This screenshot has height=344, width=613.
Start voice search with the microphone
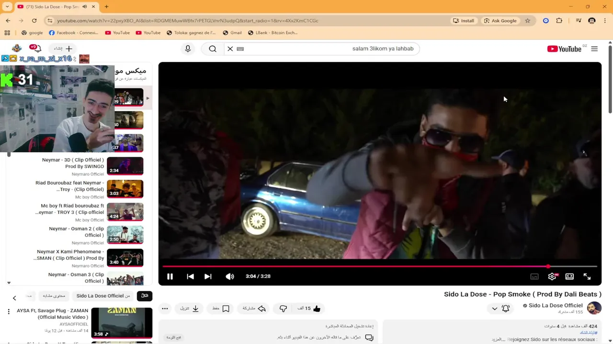pos(188,49)
